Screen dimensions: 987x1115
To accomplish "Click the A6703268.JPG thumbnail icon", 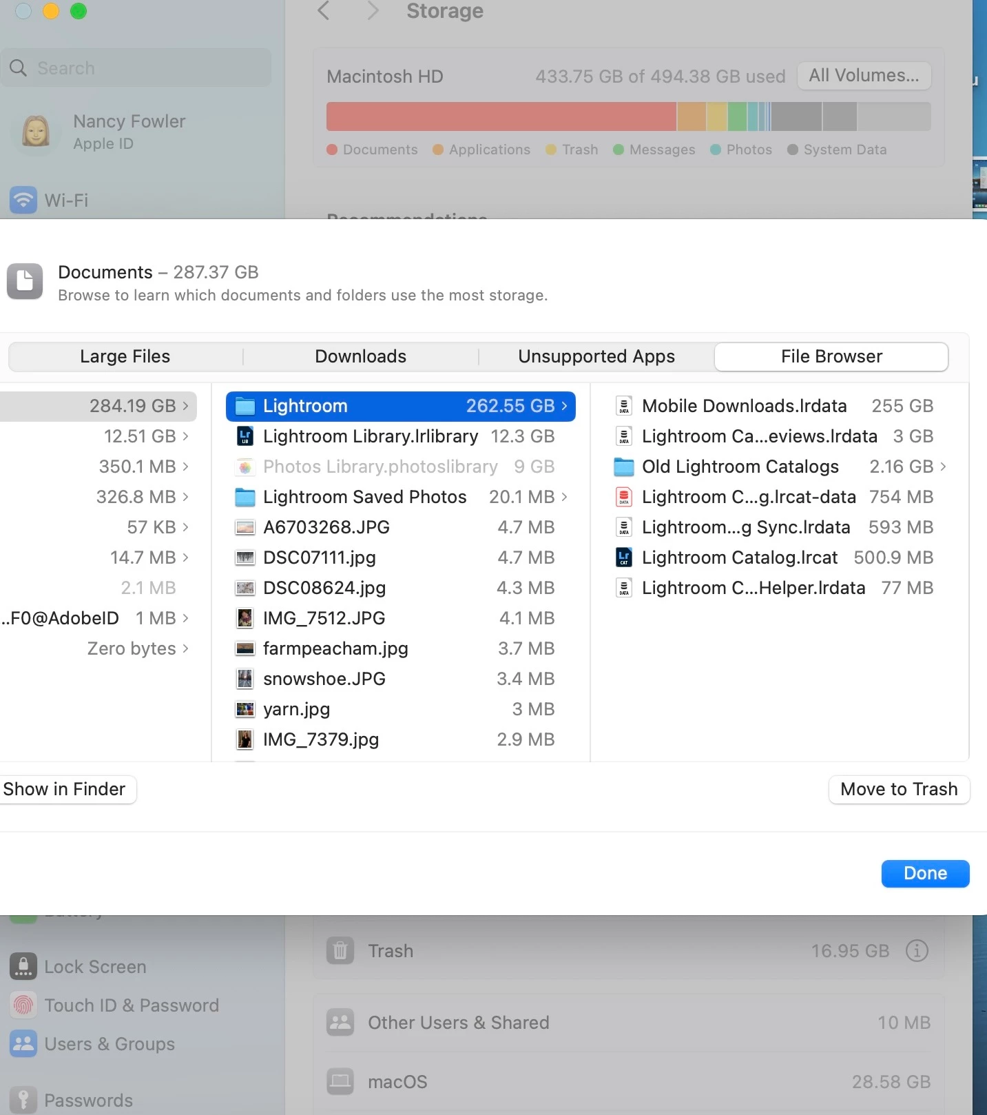I will pyautogui.click(x=245, y=527).
